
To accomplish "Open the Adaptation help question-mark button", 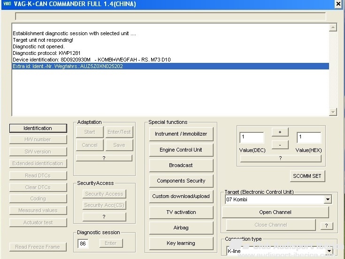I will 104,158.
